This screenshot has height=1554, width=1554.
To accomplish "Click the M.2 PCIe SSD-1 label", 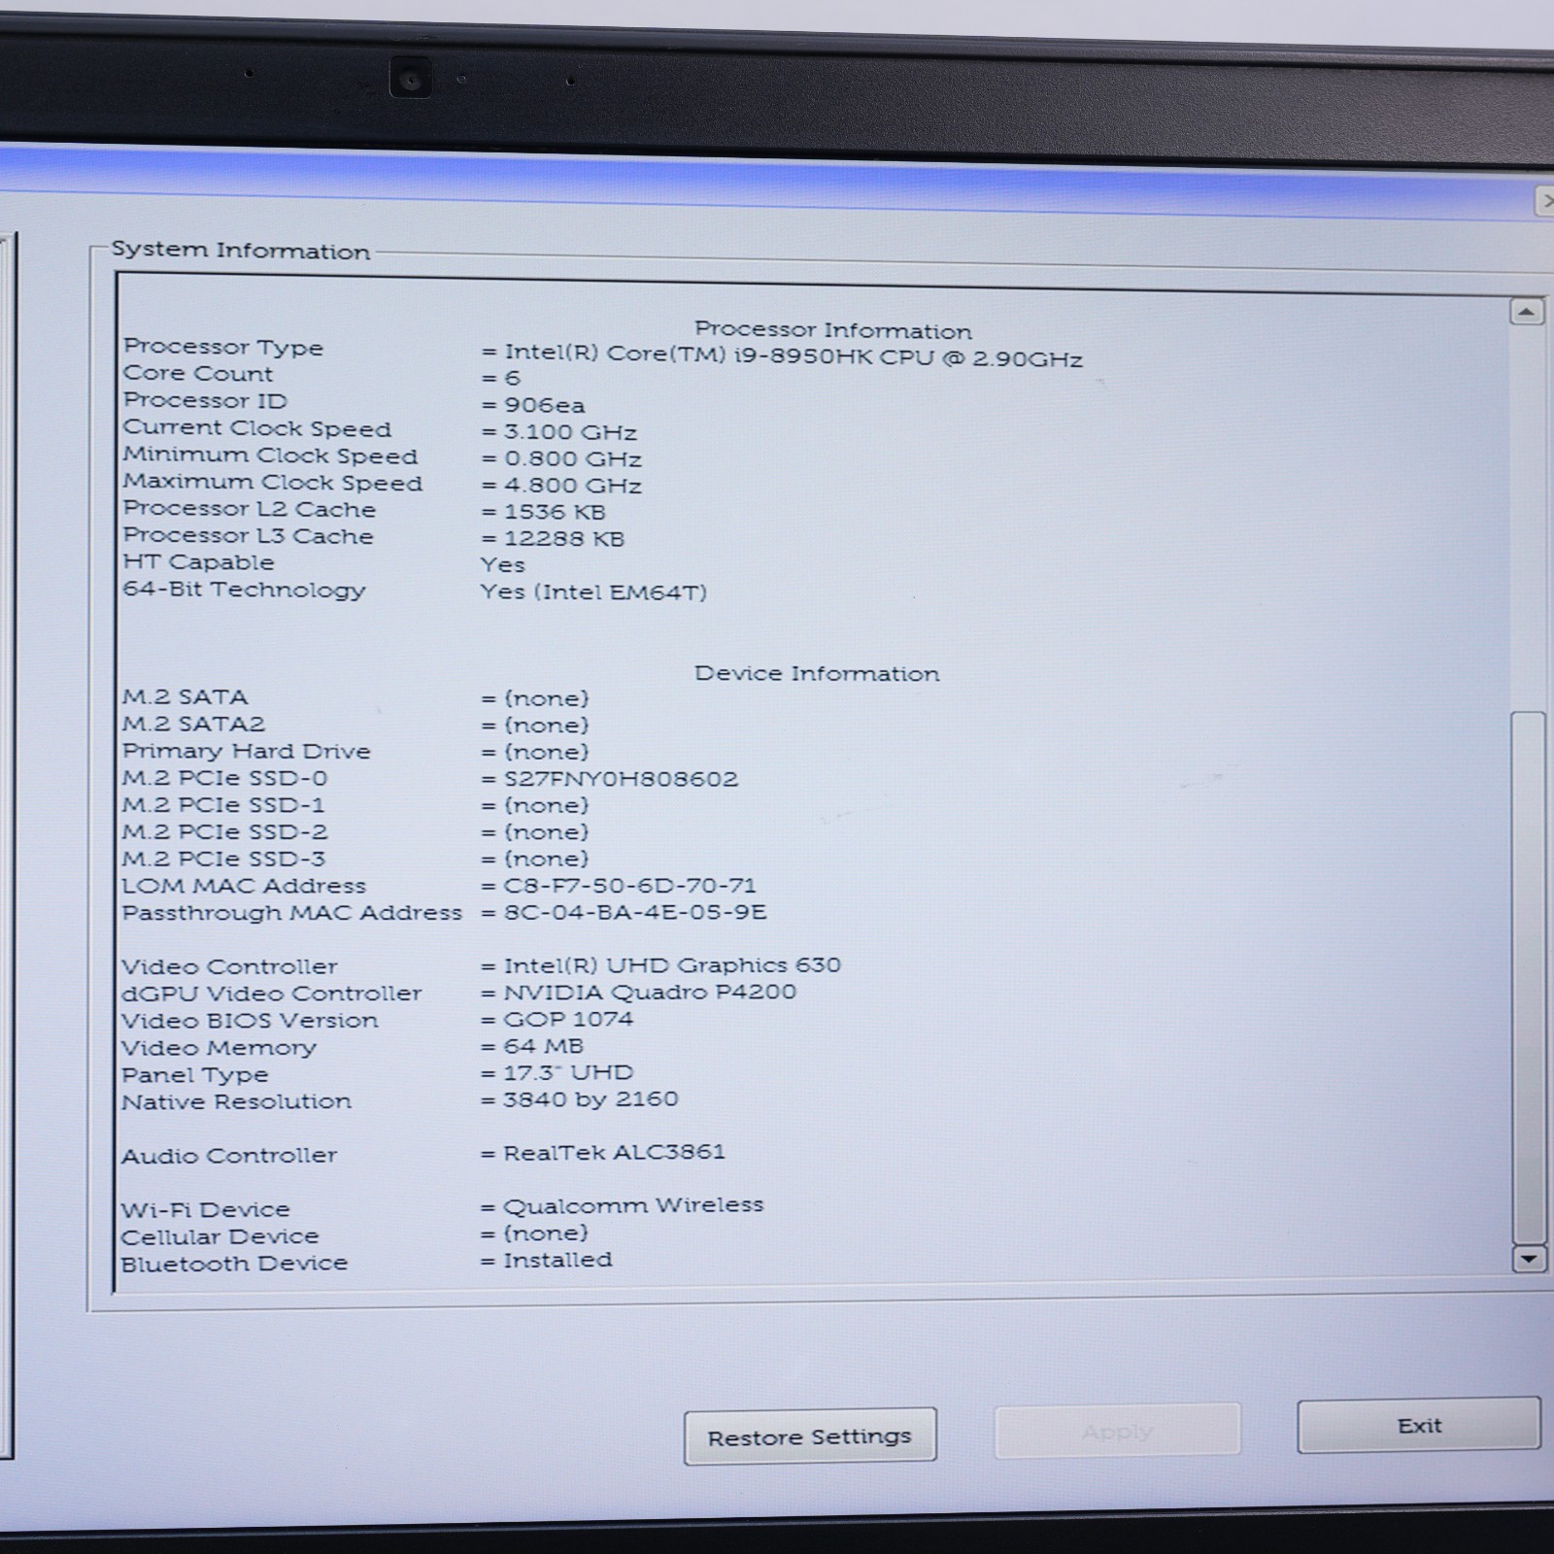I will pos(223,805).
